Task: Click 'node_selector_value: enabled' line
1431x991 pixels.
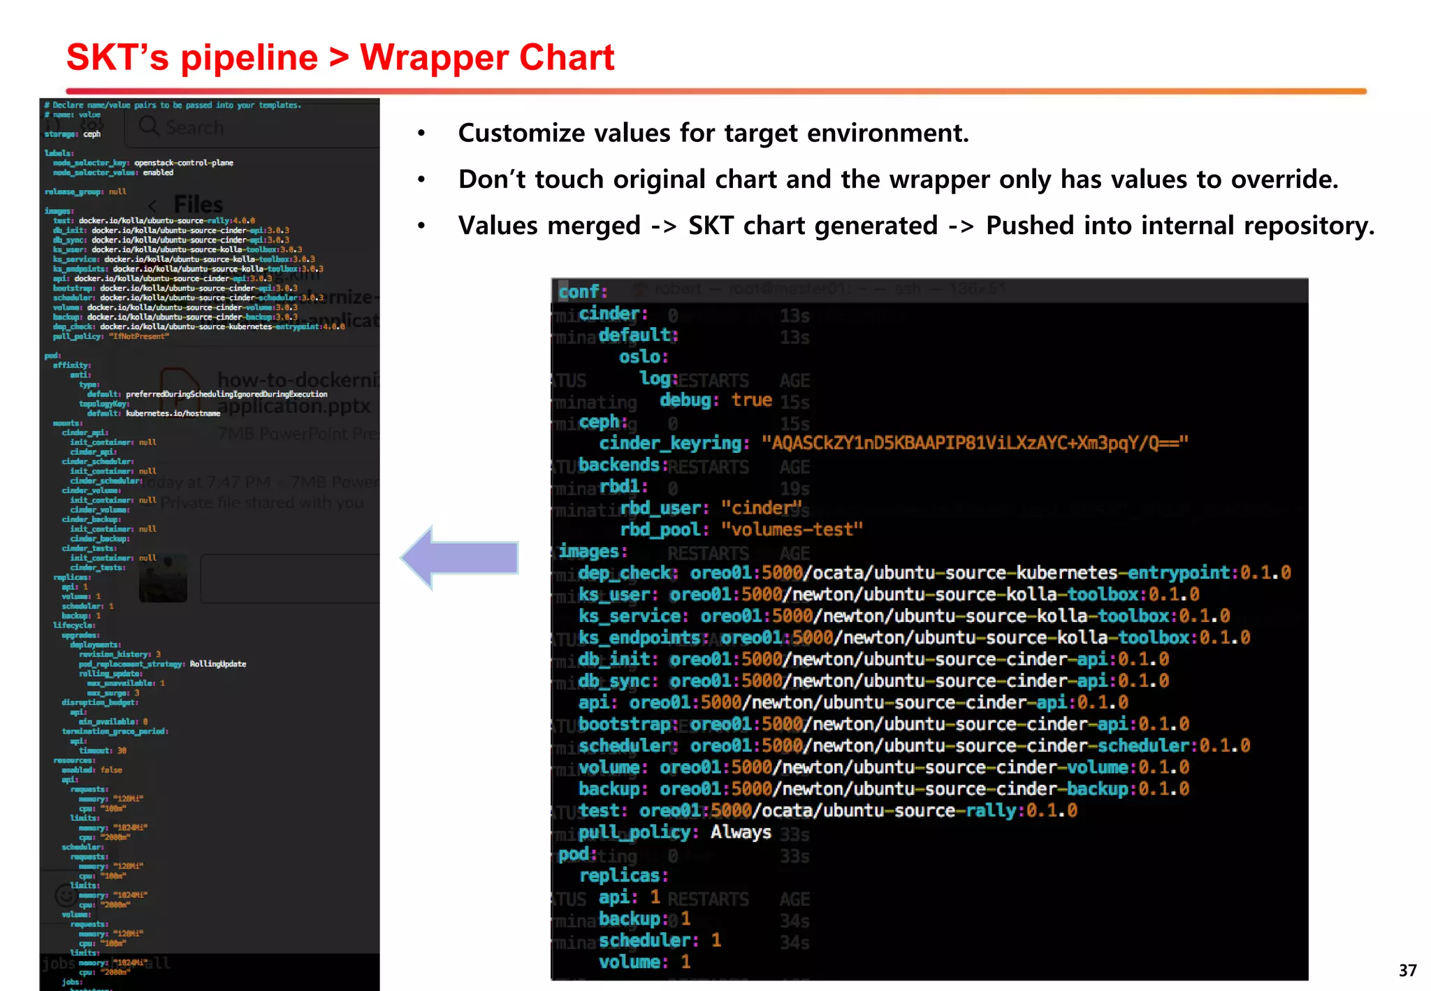Action: point(113,173)
